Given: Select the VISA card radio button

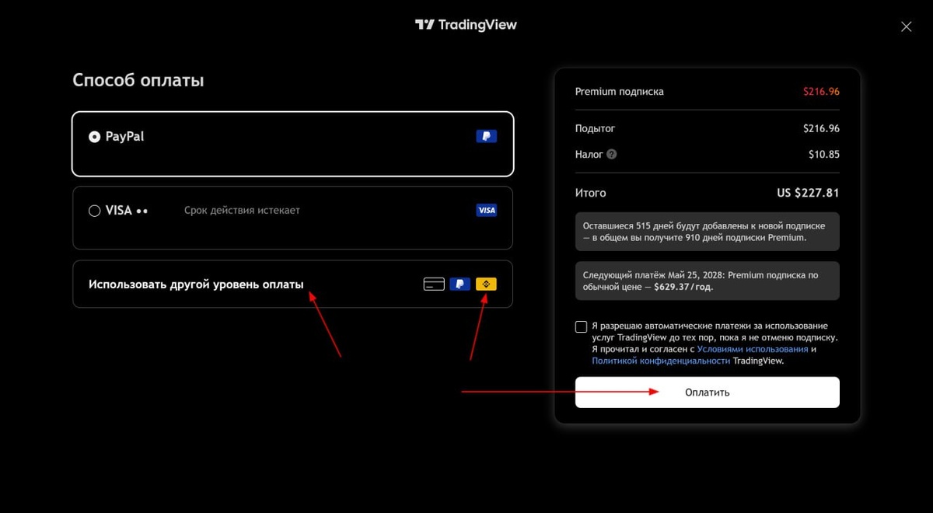Looking at the screenshot, I should click(x=94, y=211).
